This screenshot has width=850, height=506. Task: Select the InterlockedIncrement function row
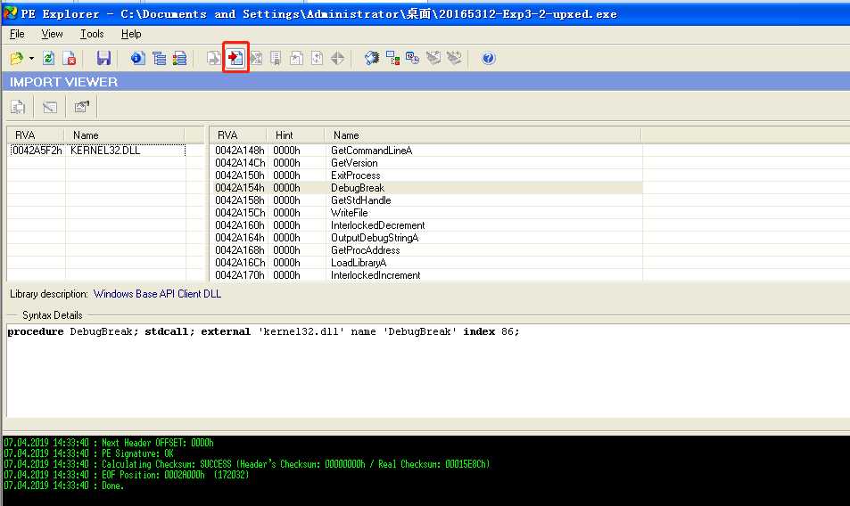pyautogui.click(x=426, y=275)
